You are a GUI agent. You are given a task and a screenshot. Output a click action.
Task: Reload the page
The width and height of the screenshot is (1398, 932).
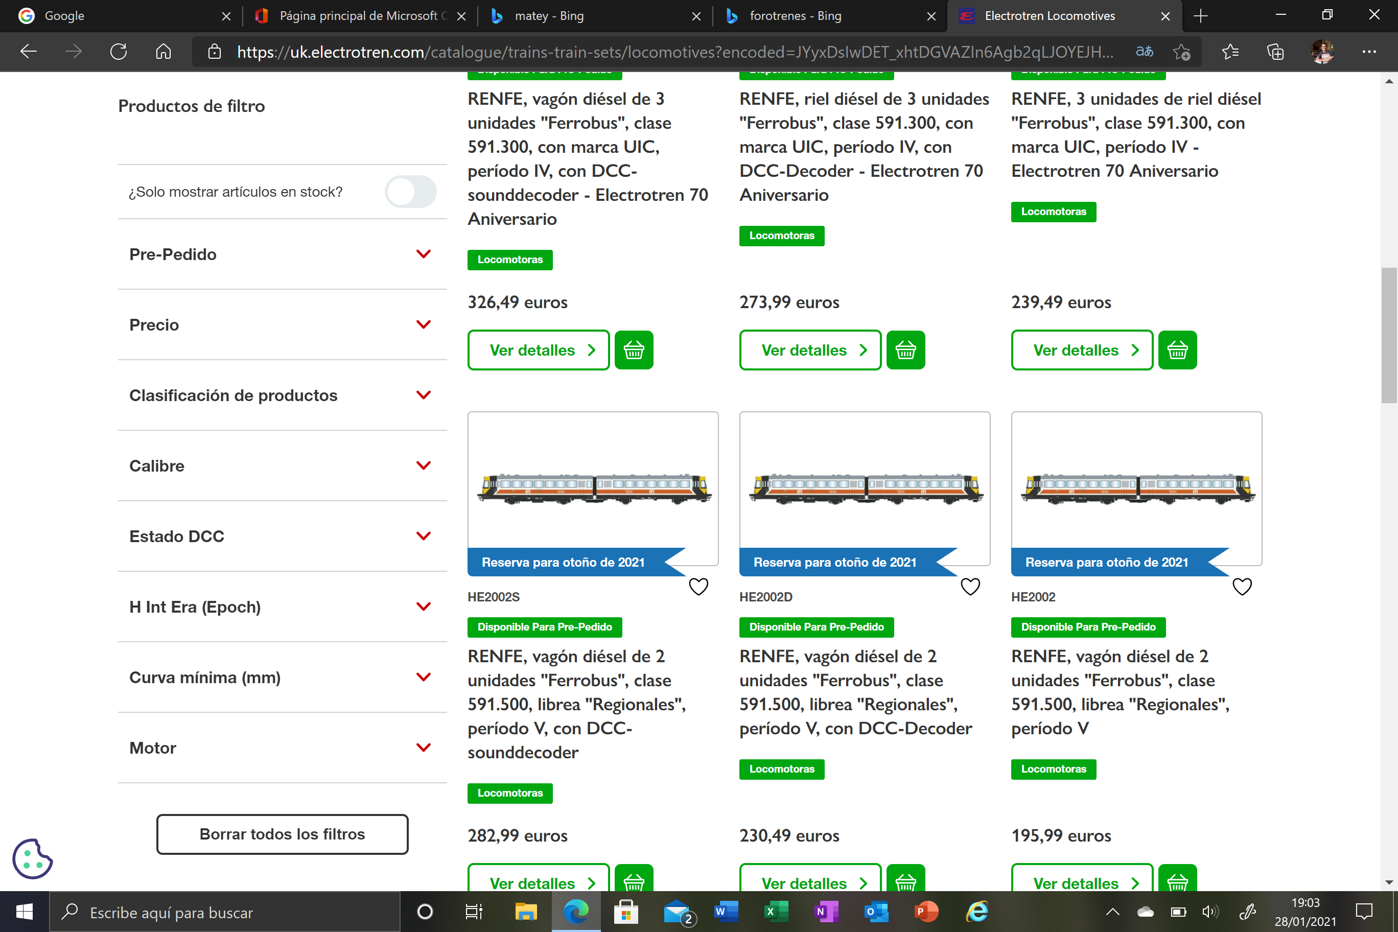point(118,52)
